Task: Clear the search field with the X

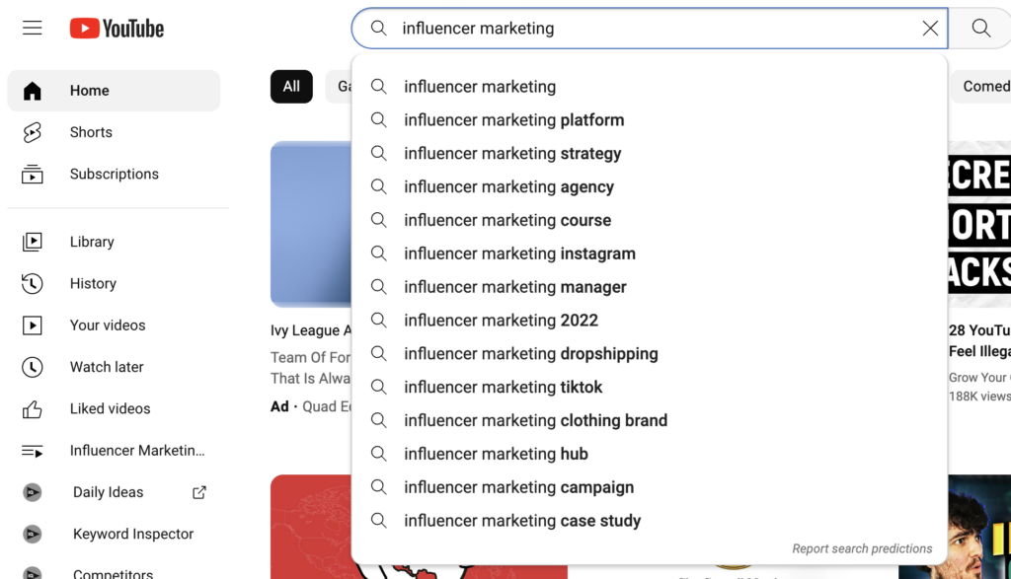Action: tap(929, 28)
